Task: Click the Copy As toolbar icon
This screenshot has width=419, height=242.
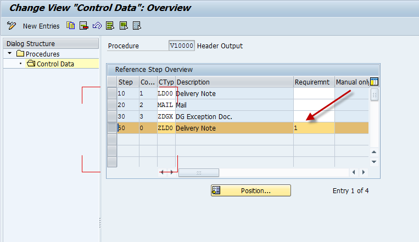Action: [70, 26]
